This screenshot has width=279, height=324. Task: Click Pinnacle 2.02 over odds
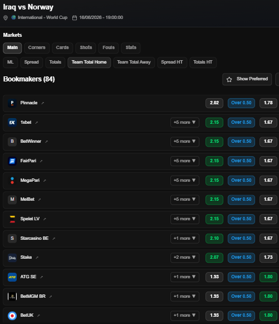[x=214, y=103]
